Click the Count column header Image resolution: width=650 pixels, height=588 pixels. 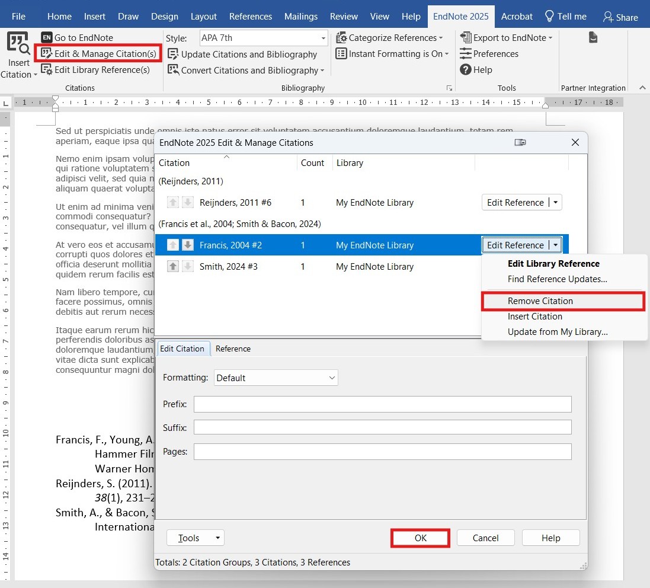pos(314,162)
